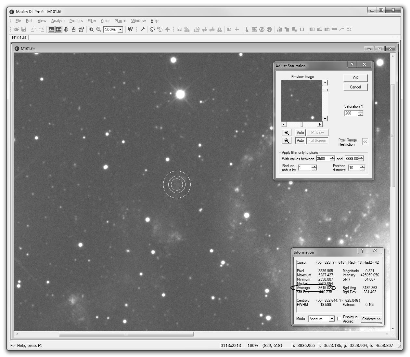Click the diagonal line tool icon
The image size is (410, 357).
click(x=143, y=29)
